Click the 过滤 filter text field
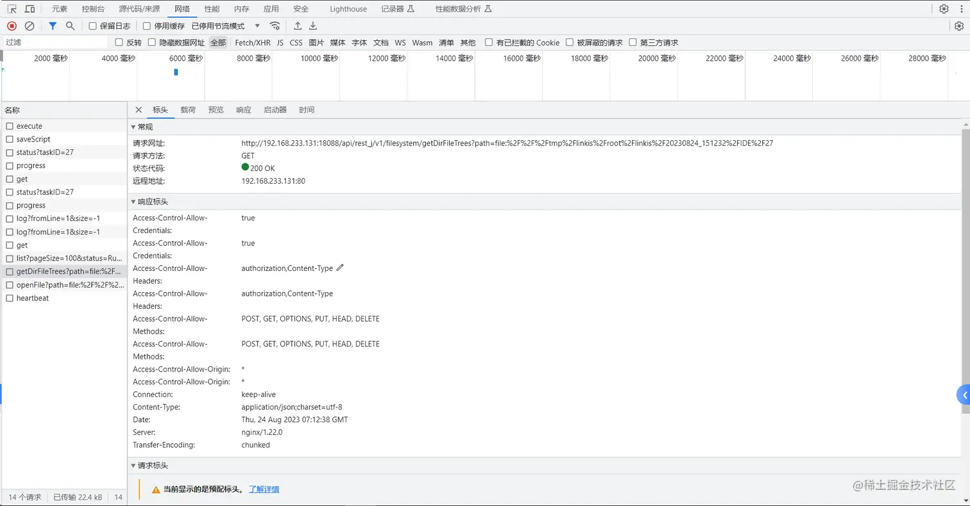This screenshot has width=970, height=506. (55, 42)
